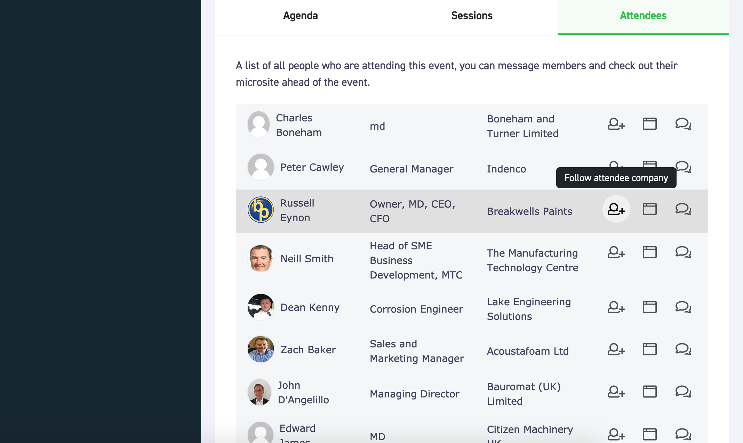
Task: Open the chat icon for Peter Cawley
Action: (683, 167)
